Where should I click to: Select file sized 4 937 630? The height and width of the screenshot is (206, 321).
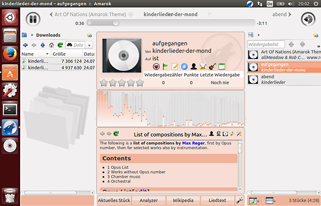pos(58,67)
